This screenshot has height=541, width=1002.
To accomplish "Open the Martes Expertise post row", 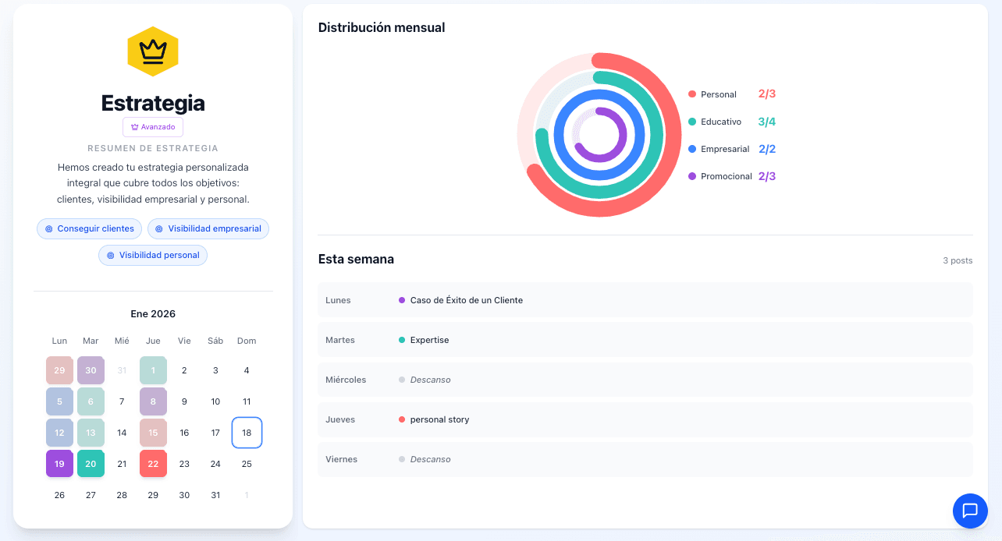I will click(645, 340).
